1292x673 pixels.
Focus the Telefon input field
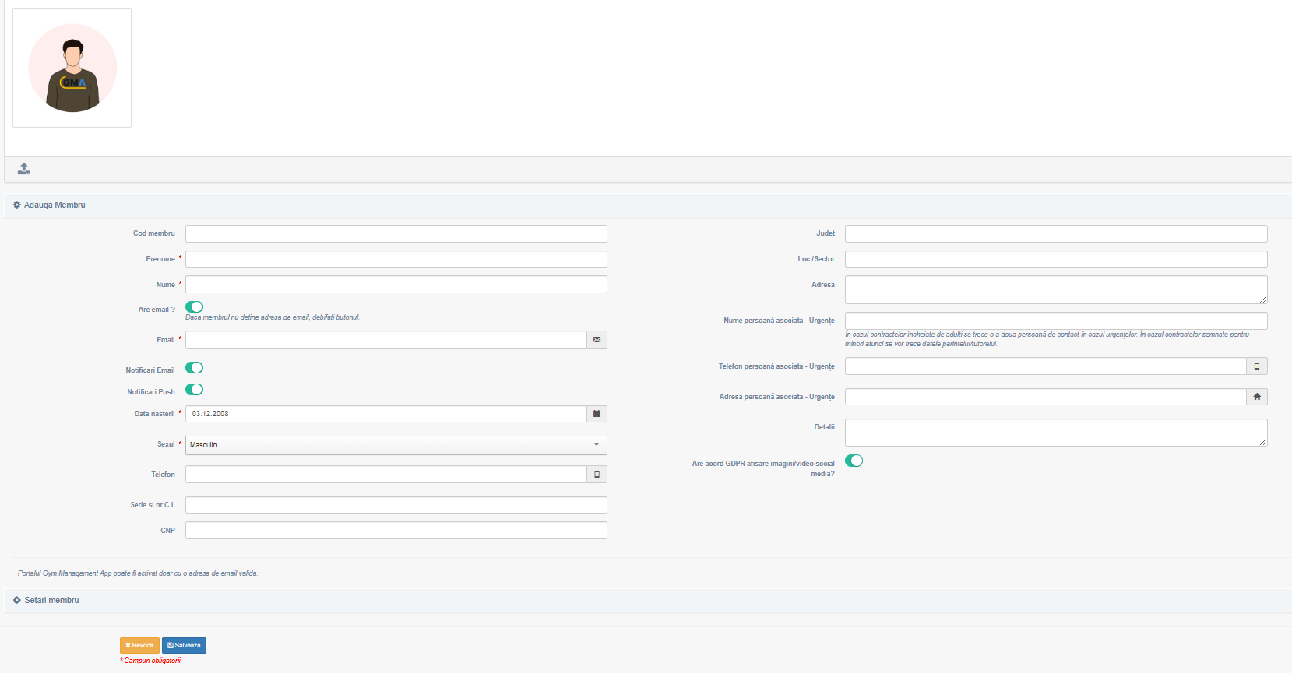pos(386,475)
